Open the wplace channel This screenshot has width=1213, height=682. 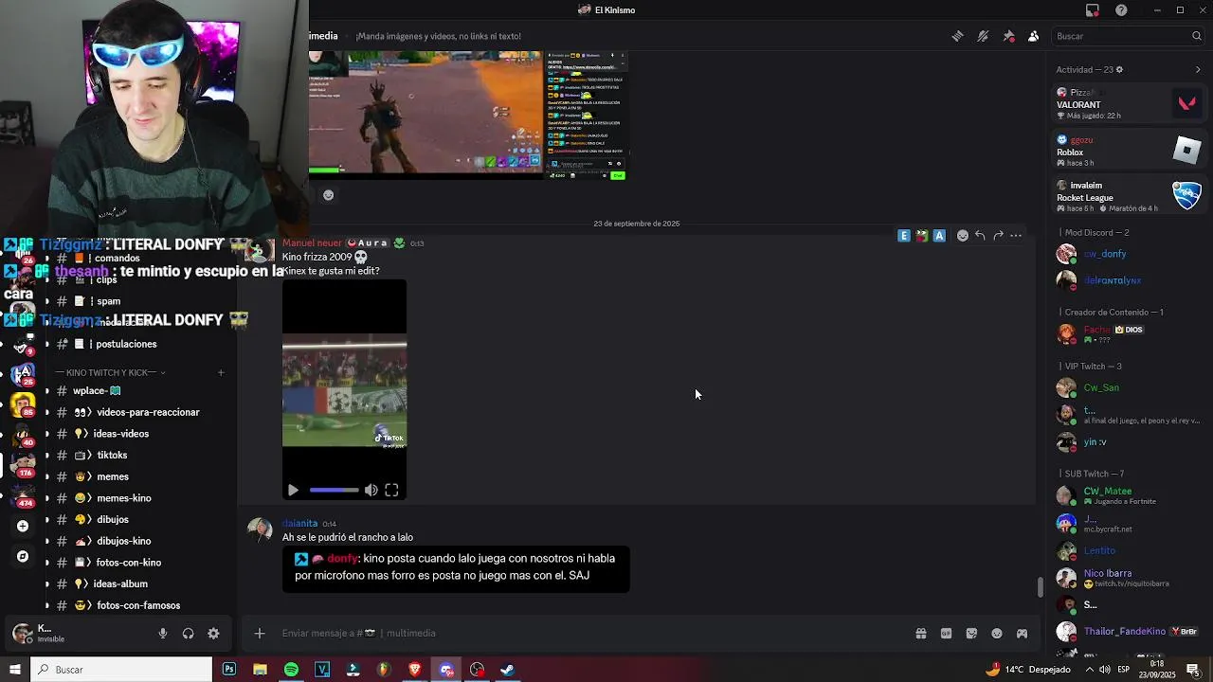click(138, 390)
